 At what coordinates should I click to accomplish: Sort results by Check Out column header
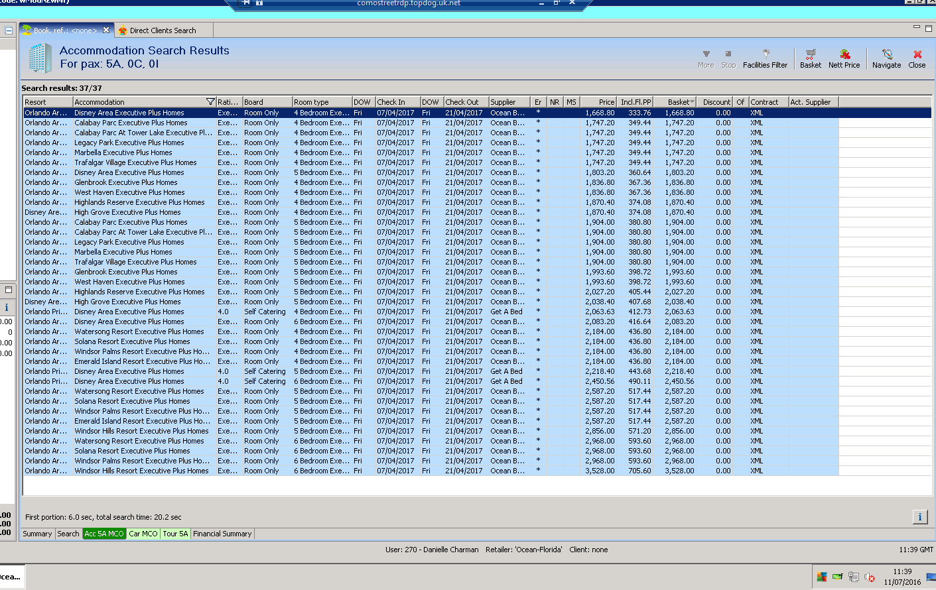point(466,102)
